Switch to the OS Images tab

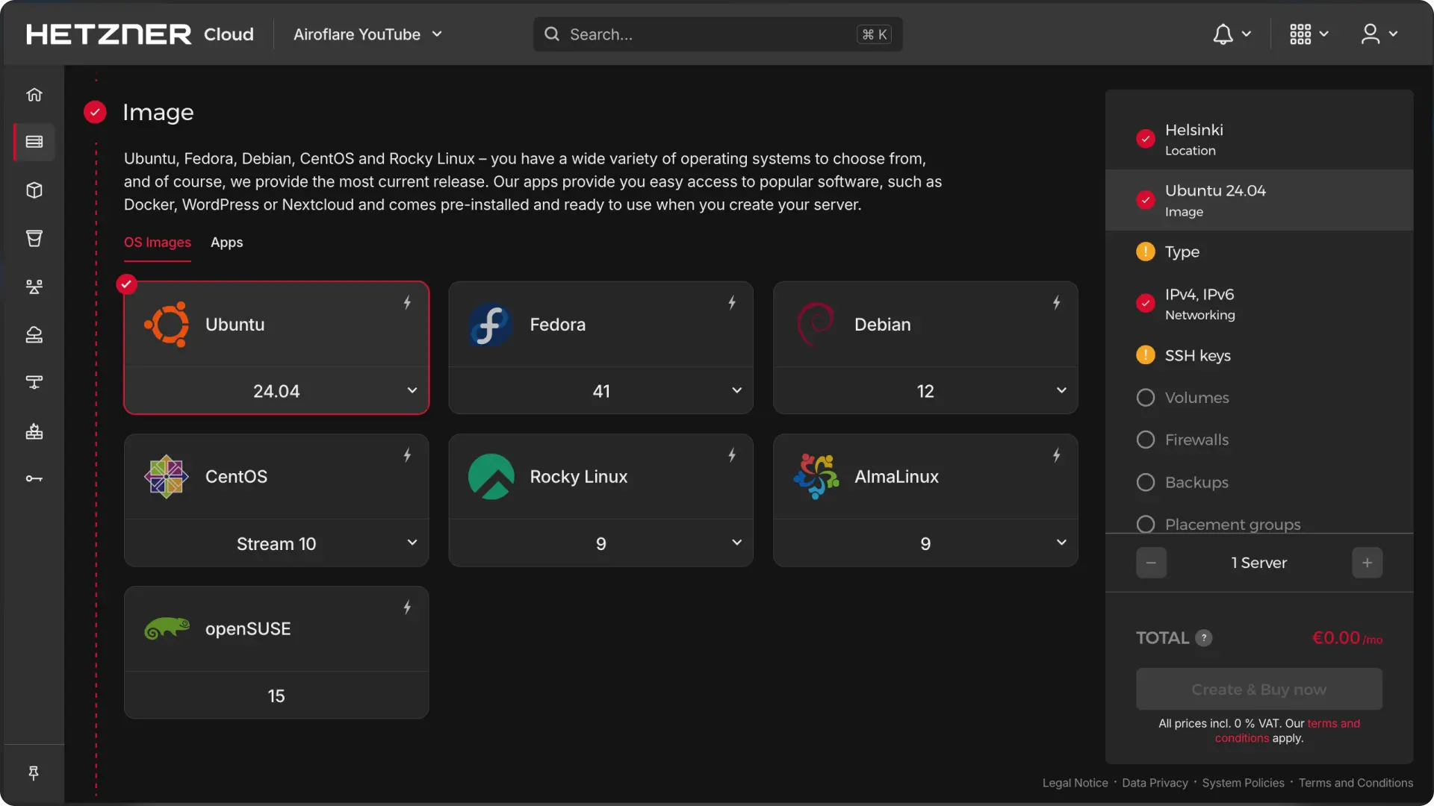pos(157,243)
